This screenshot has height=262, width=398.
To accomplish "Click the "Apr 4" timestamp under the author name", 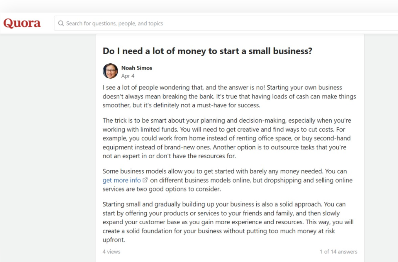I will [128, 76].
